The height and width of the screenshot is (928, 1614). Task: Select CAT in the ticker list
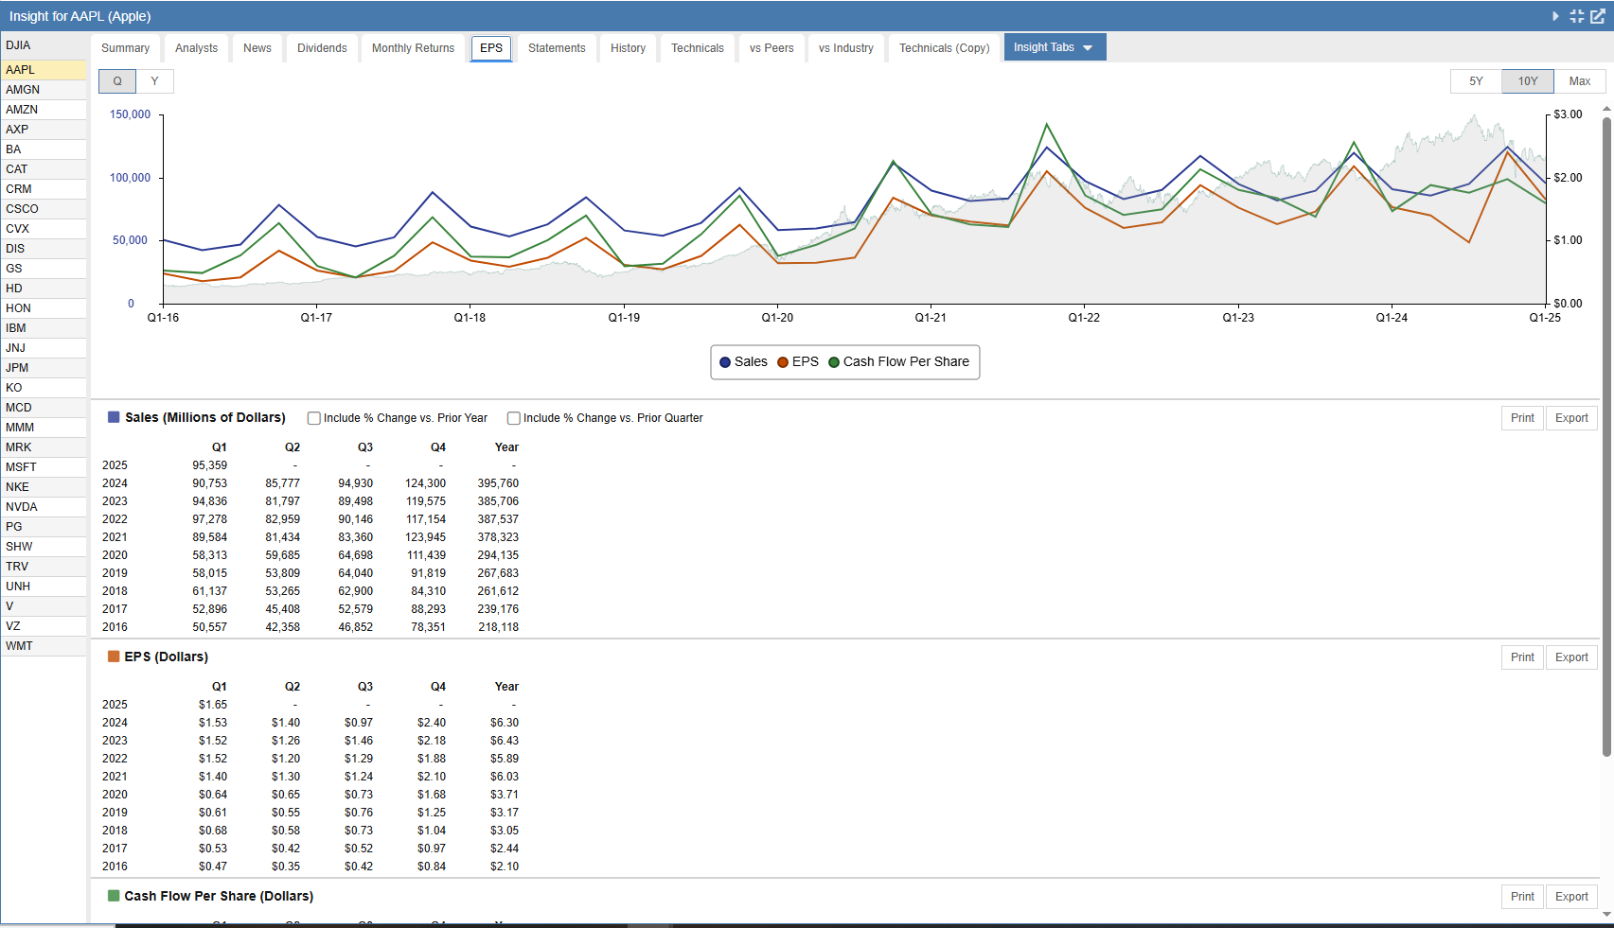tap(44, 169)
